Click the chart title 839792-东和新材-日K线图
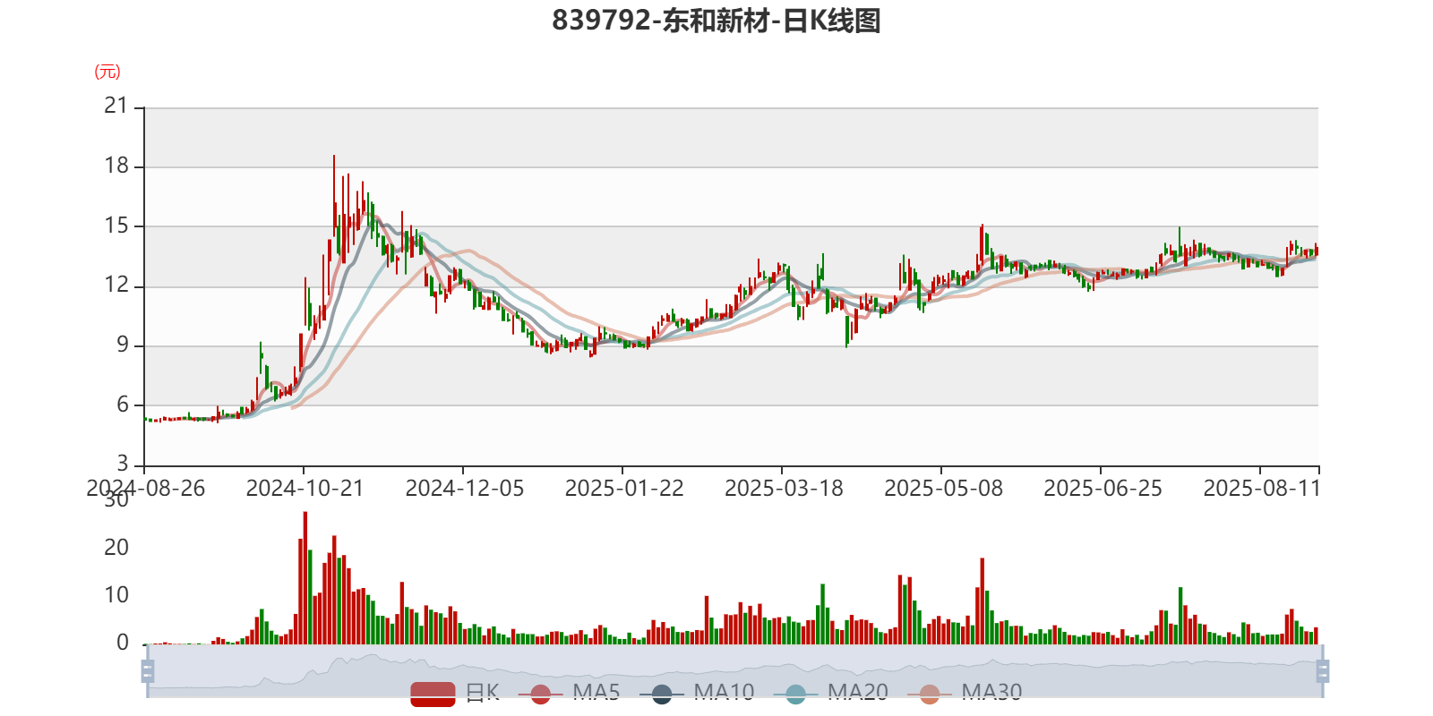 pos(716,21)
